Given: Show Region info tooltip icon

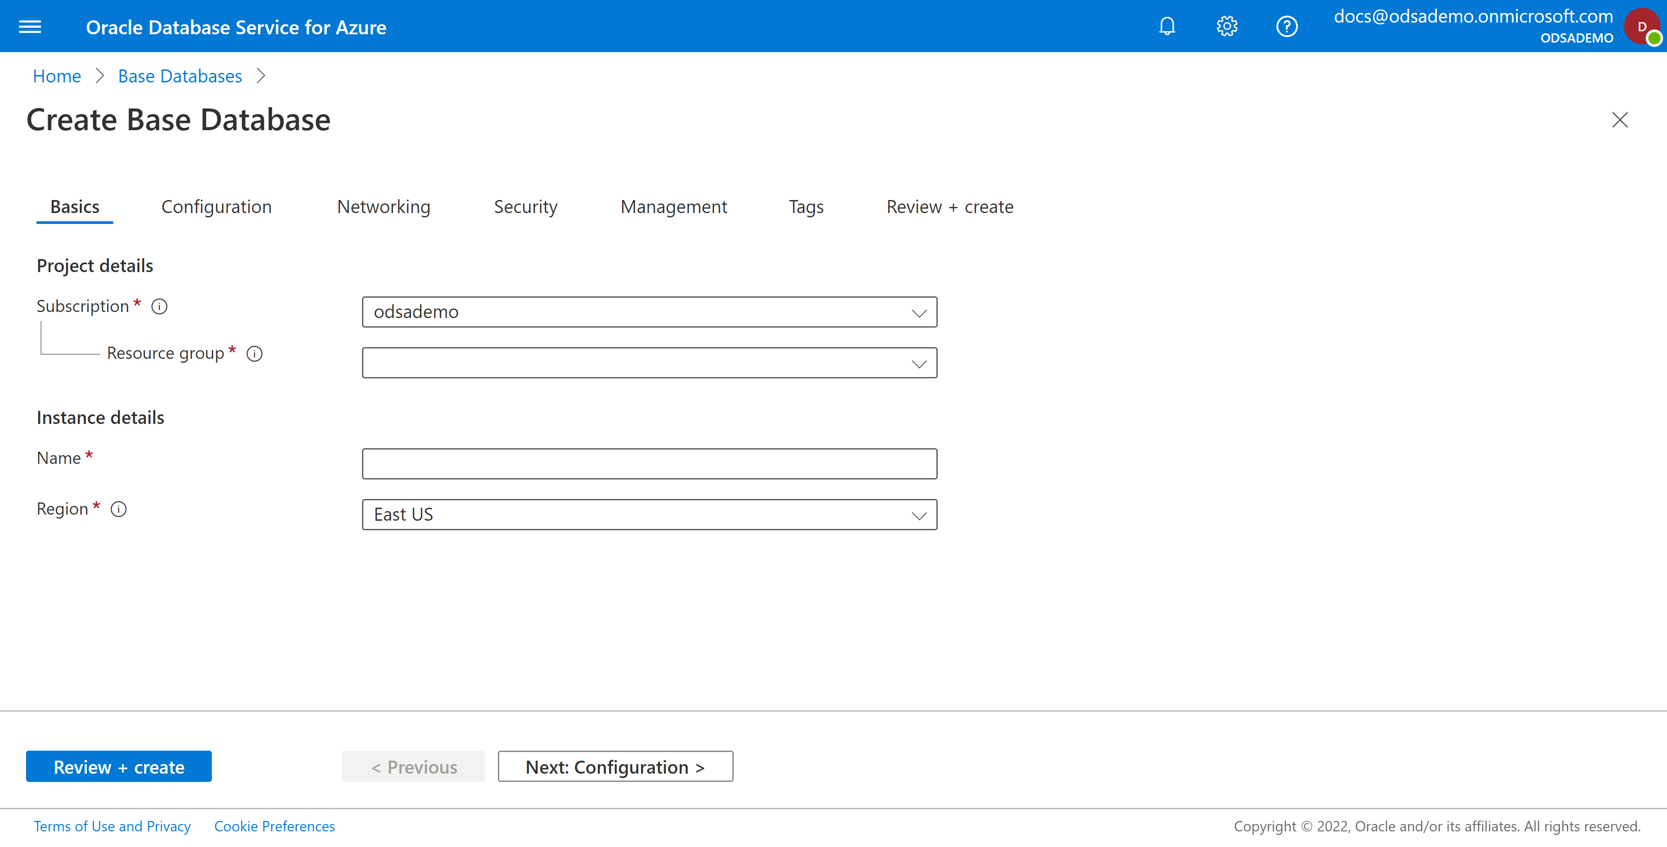Looking at the screenshot, I should coord(119,509).
